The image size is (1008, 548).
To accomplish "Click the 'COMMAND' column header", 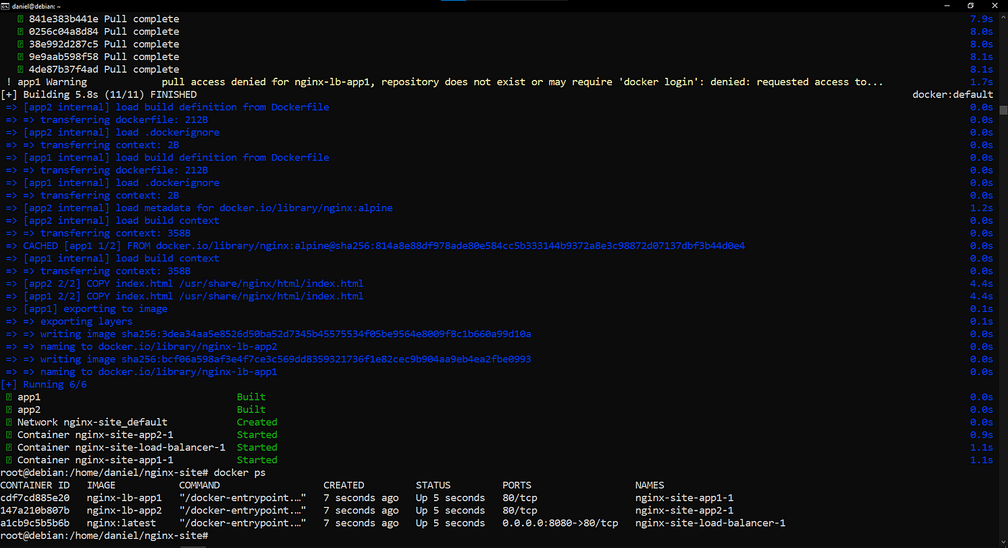I will pos(199,485).
